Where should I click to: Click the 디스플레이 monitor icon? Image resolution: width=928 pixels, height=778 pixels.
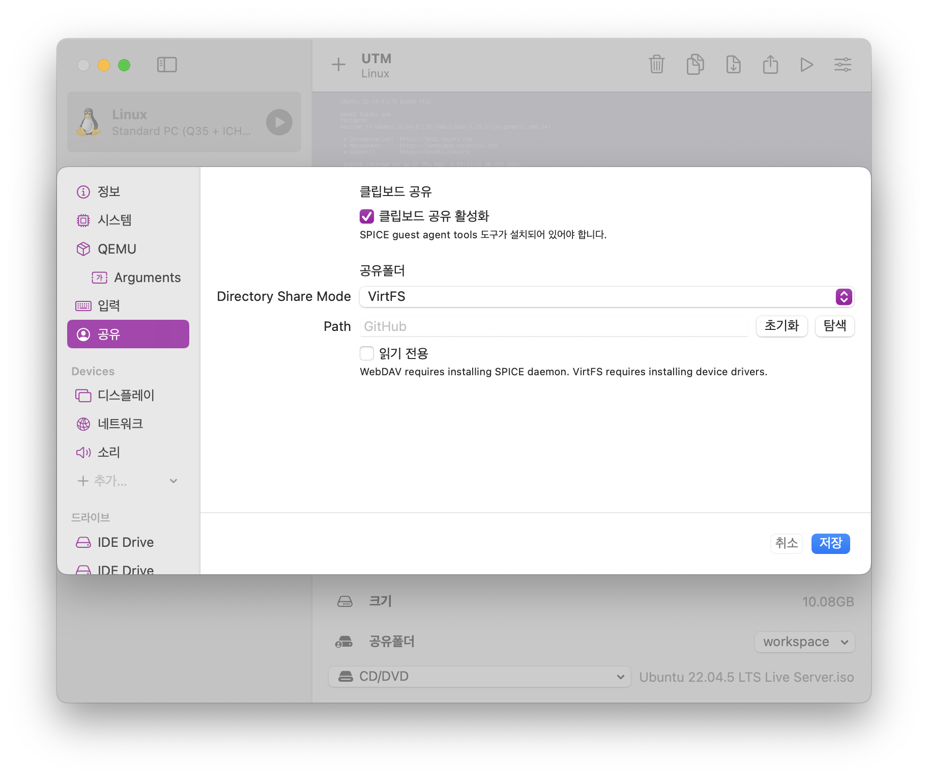83,395
